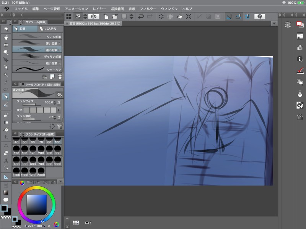Open the Animation clapperboard panel icon
The width and height of the screenshot is (306, 229).
point(300,117)
